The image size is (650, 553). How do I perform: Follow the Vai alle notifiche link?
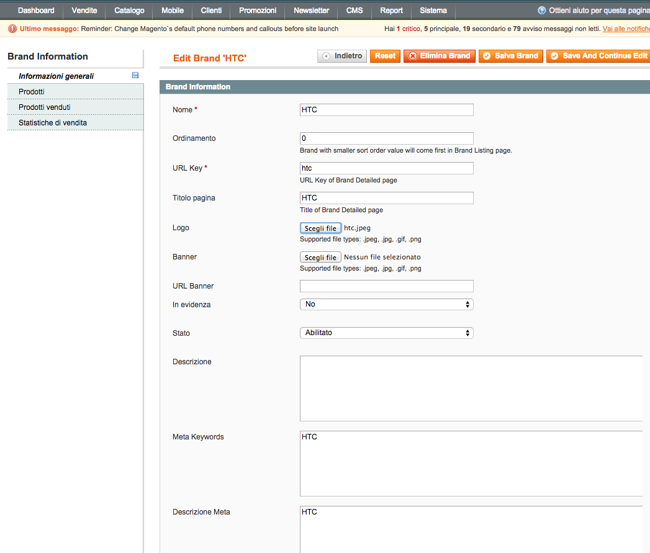tap(626, 29)
